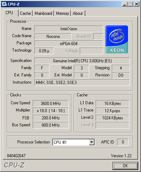141x172 pixels.
Task: Click the CPU #1 combo box field
Action: click(74, 142)
